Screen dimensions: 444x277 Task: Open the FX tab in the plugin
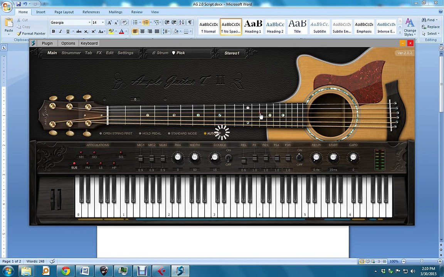[x=99, y=53]
